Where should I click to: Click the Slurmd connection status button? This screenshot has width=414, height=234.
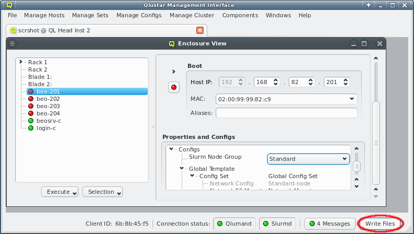pos(278,224)
